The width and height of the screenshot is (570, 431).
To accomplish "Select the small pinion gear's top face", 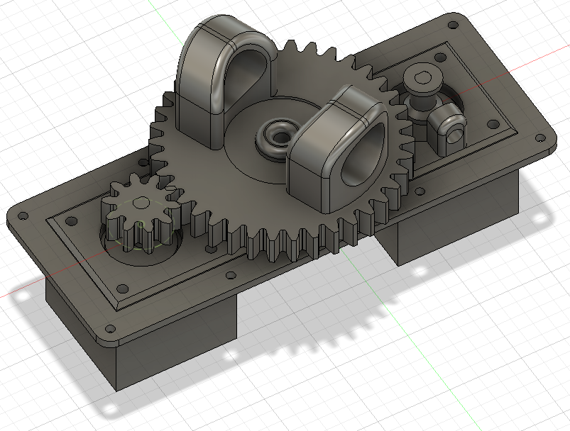I will [x=141, y=204].
